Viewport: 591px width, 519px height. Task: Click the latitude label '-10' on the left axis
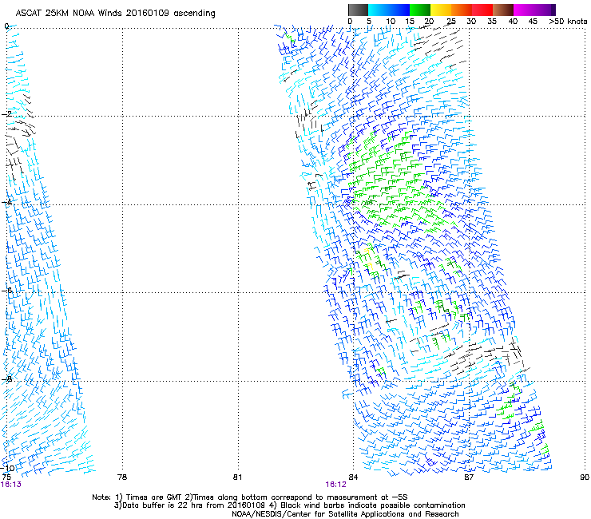tap(7, 468)
